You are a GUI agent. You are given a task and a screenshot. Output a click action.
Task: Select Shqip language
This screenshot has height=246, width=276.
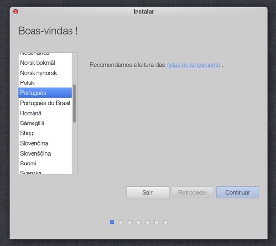tap(45, 133)
